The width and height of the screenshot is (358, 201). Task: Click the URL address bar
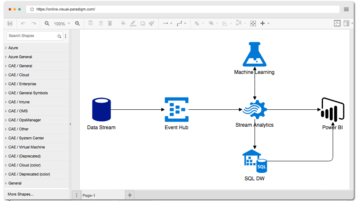[x=183, y=9]
